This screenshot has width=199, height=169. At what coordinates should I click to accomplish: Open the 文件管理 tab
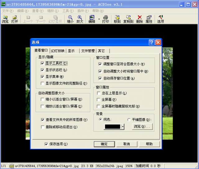[x=88, y=51]
